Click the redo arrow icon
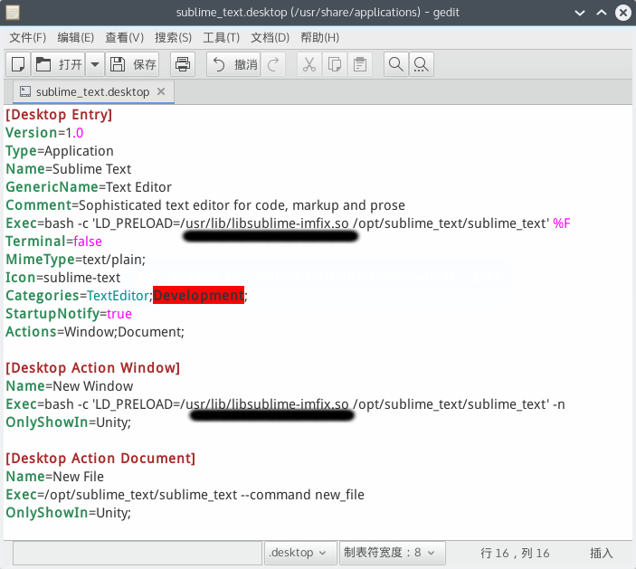 click(x=273, y=64)
